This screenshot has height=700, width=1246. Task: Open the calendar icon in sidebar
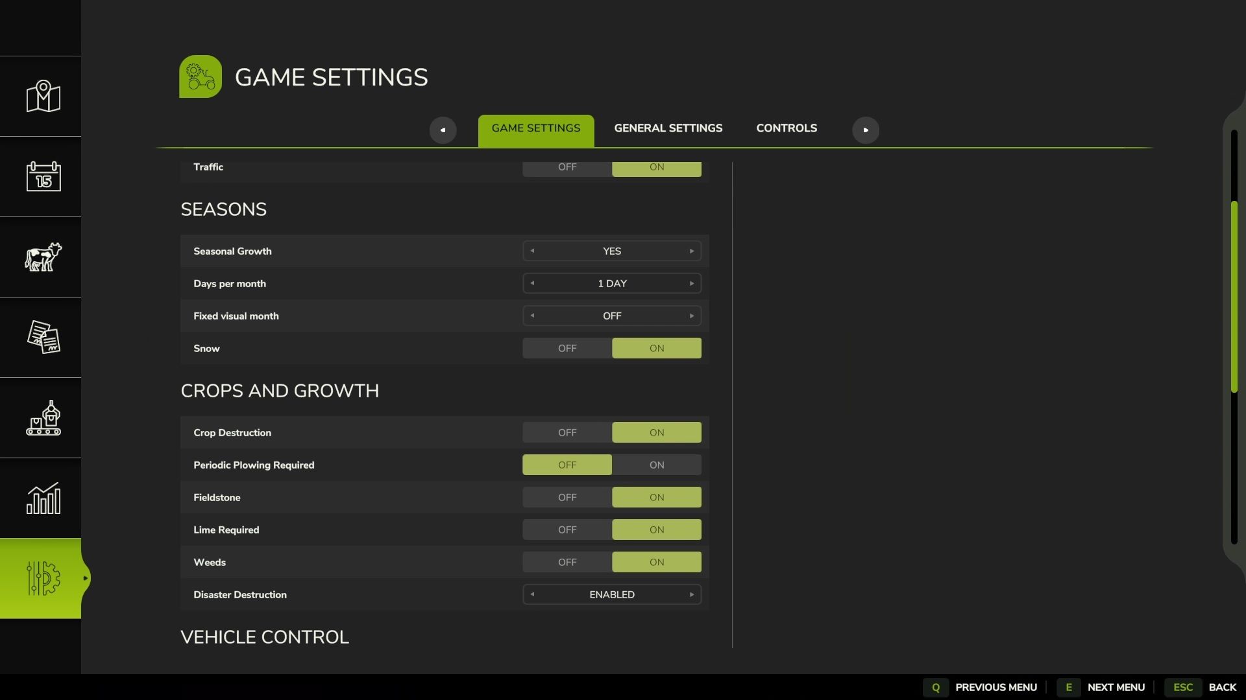pos(43,176)
